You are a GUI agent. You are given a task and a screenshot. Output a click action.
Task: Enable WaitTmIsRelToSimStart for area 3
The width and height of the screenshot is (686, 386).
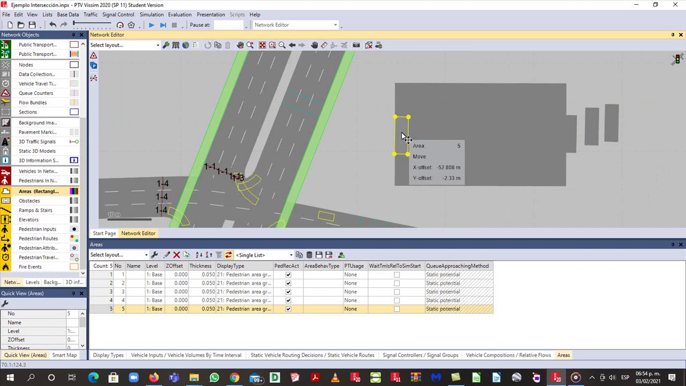point(397,292)
